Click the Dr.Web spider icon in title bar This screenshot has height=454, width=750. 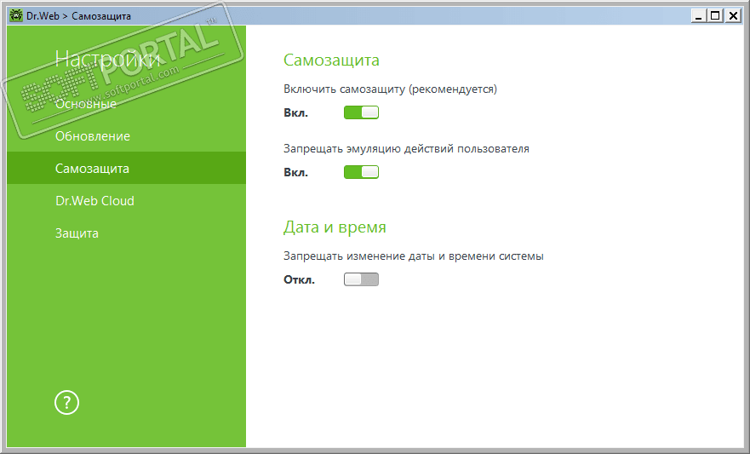pyautogui.click(x=16, y=15)
